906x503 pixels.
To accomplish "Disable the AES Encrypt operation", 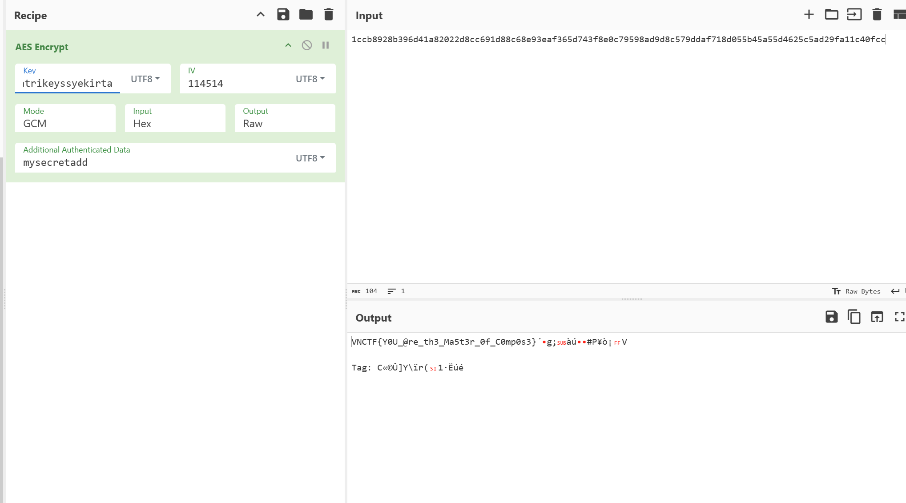I will point(306,45).
